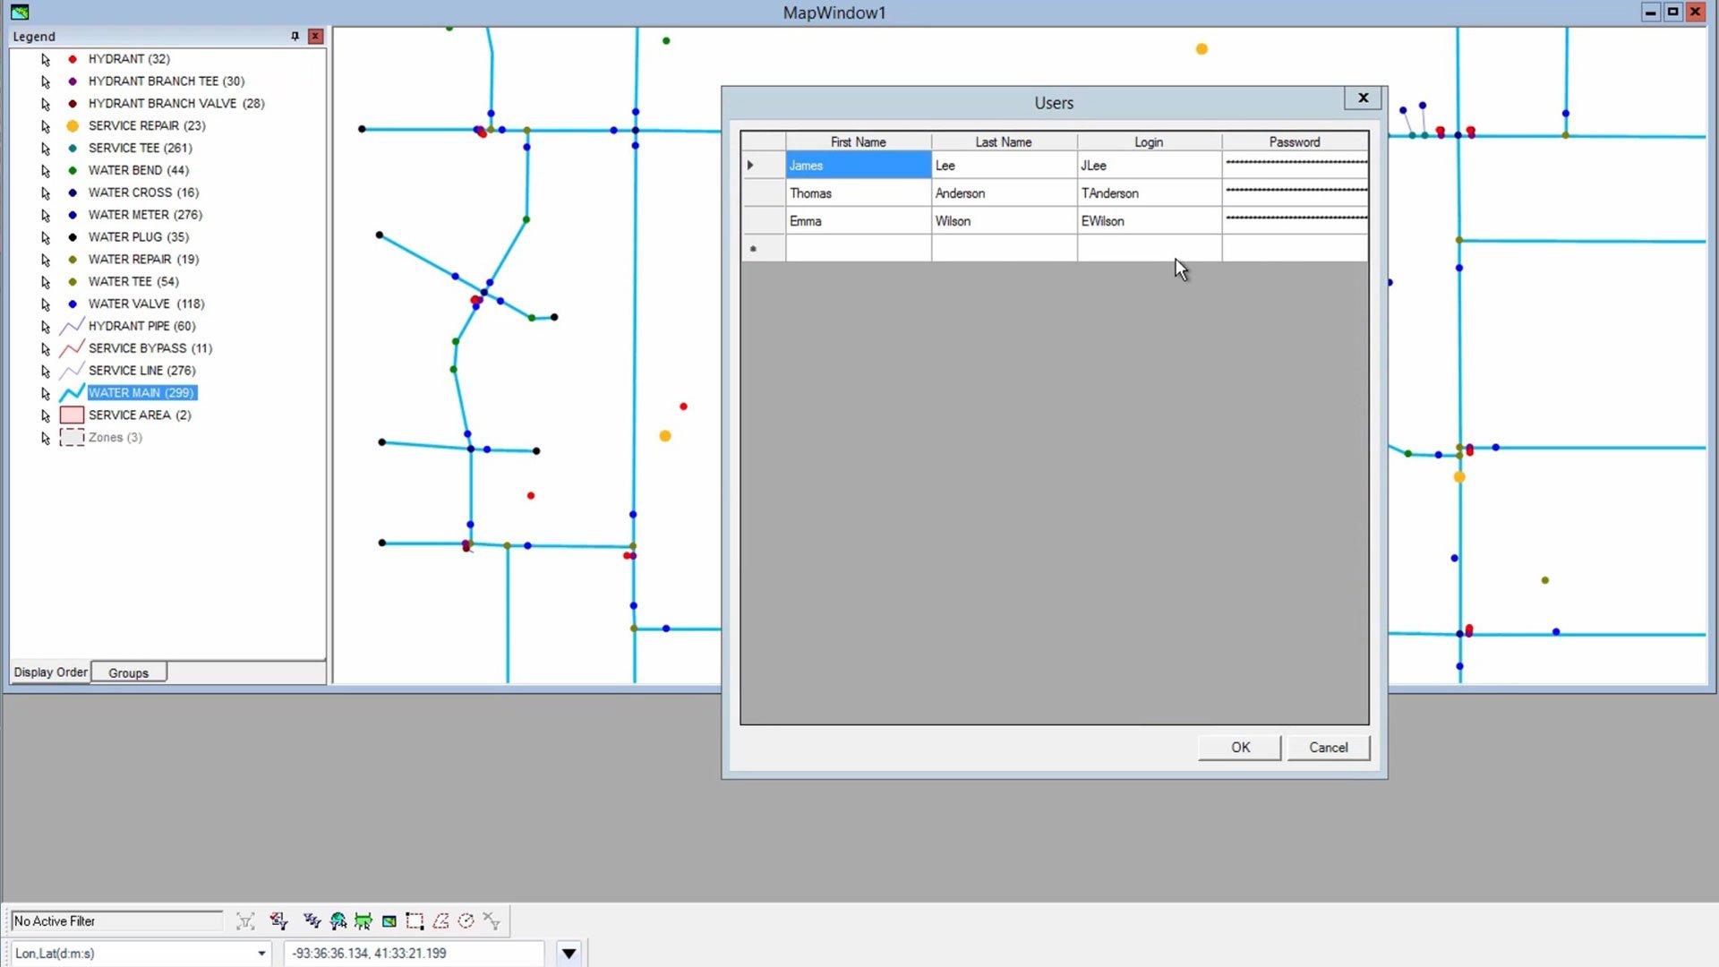Click the SERVICE BYPASS red line symbol
Viewport: 1719px width, 967px height.
(x=72, y=348)
